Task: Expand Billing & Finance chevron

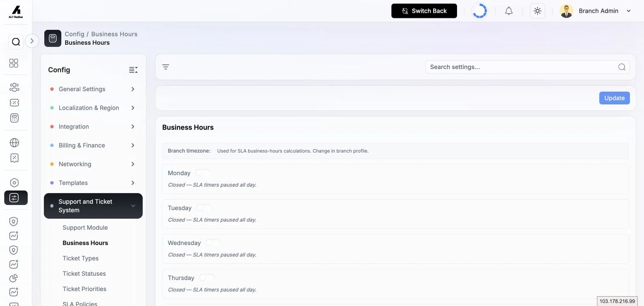Action: (x=133, y=145)
